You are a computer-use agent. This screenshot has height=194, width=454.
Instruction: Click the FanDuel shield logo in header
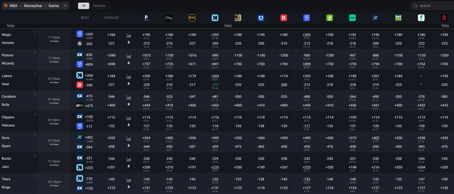[x=261, y=18]
